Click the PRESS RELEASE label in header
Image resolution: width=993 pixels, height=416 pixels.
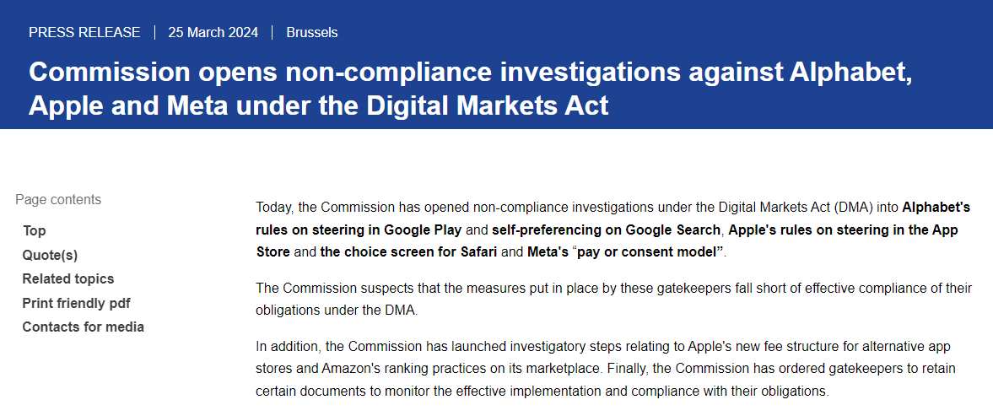pos(84,33)
